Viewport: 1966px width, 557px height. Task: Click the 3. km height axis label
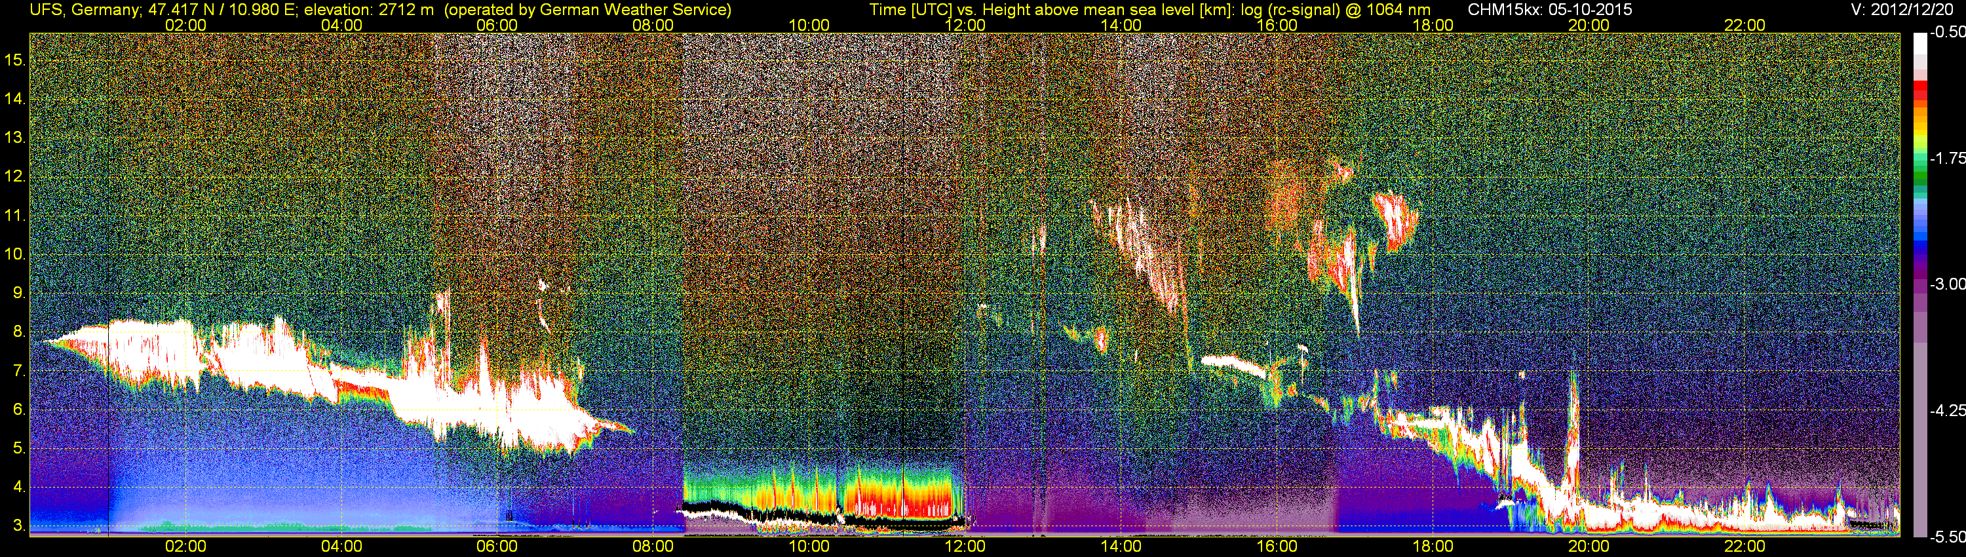pyautogui.click(x=18, y=526)
